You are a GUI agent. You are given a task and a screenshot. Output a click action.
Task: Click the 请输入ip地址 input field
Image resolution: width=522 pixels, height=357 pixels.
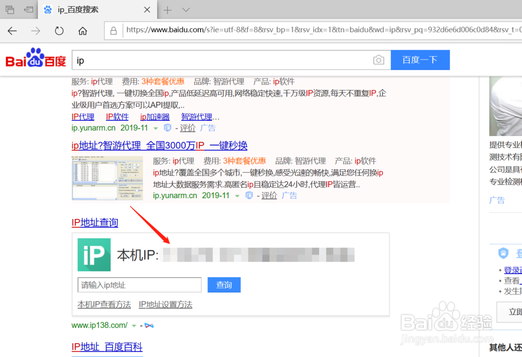[x=139, y=285]
